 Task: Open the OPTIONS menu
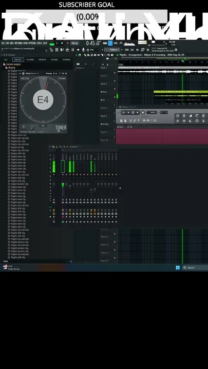pos(32,43)
